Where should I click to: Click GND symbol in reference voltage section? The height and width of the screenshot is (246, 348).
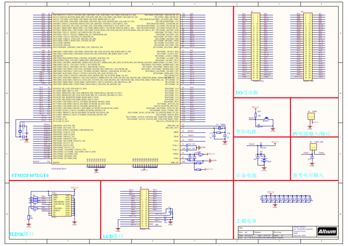point(312,164)
